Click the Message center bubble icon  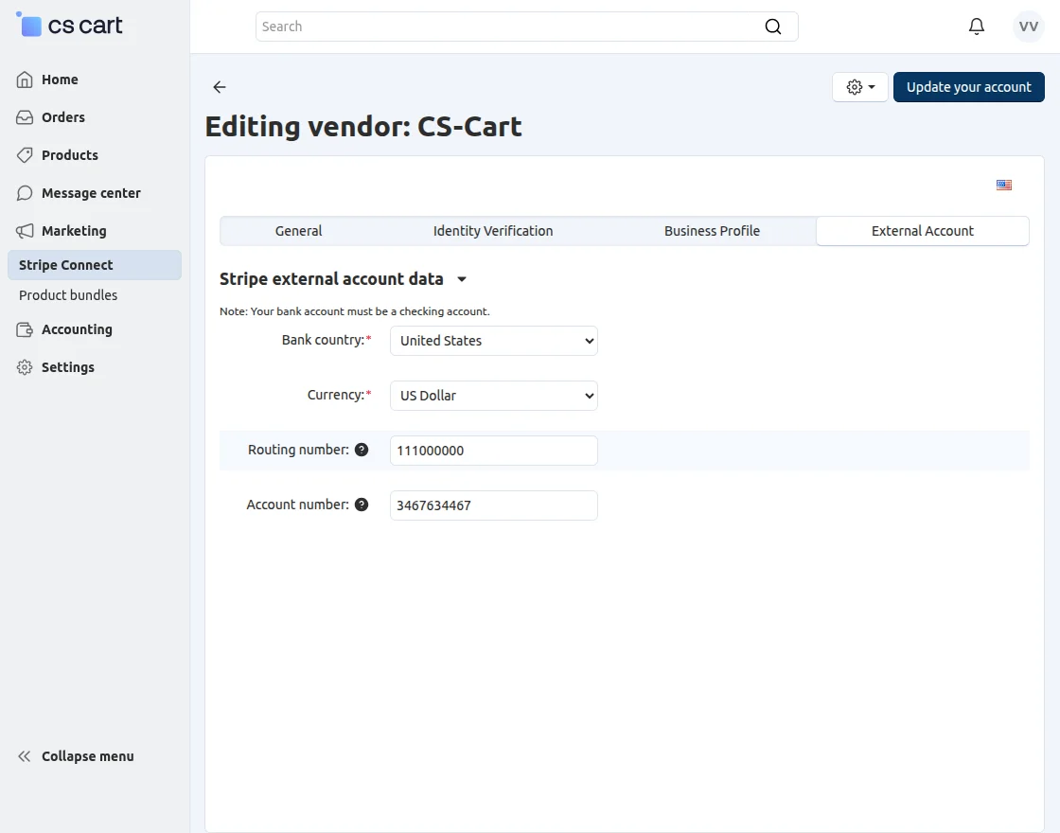25,193
